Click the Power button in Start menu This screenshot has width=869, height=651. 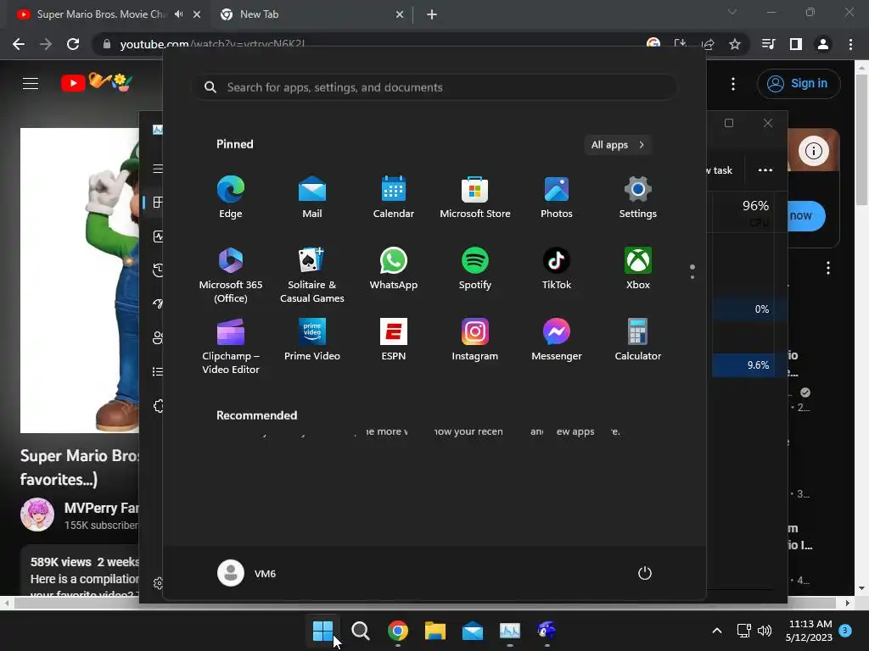645,573
